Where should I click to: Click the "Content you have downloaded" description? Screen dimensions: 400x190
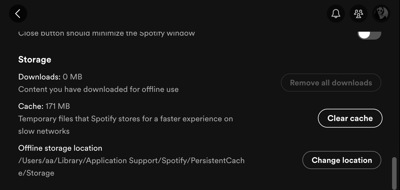click(98, 89)
